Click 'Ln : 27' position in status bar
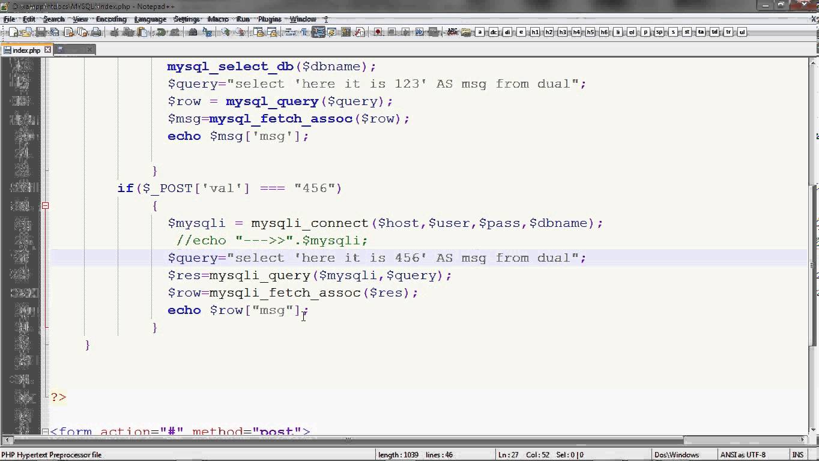This screenshot has width=819, height=461. [x=508, y=455]
